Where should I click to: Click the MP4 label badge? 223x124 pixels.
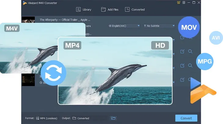72,45
